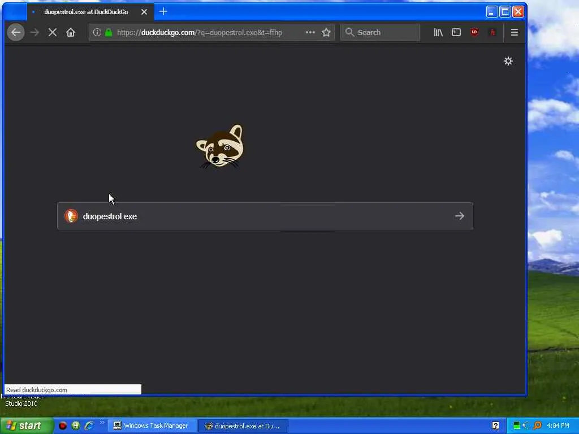Submit search with the arrow button

(x=459, y=216)
